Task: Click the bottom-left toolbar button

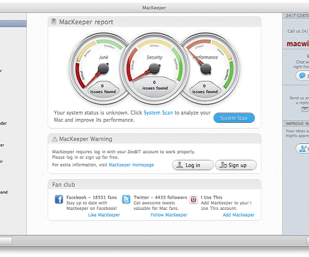Action: [6, 241]
